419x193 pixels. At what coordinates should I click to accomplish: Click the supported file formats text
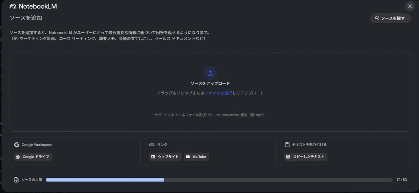[210, 115]
